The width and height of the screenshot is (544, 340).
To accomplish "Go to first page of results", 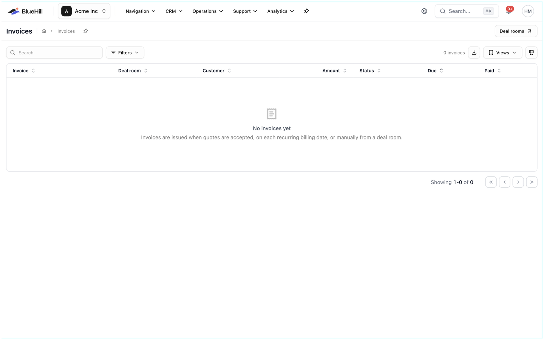I will coord(491,182).
